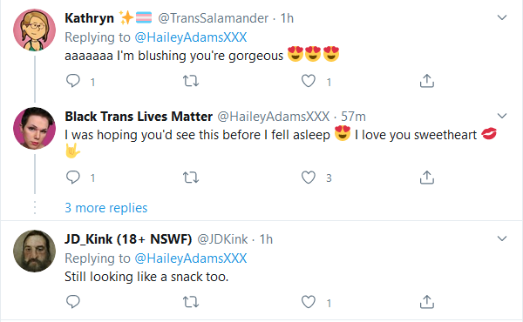Reply to Black Trans Lives Matter tweet
Viewport: 523px width, 322px height.
72,178
